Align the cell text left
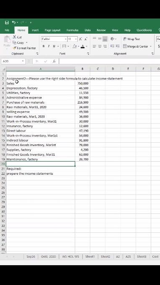 [x=94, y=46]
